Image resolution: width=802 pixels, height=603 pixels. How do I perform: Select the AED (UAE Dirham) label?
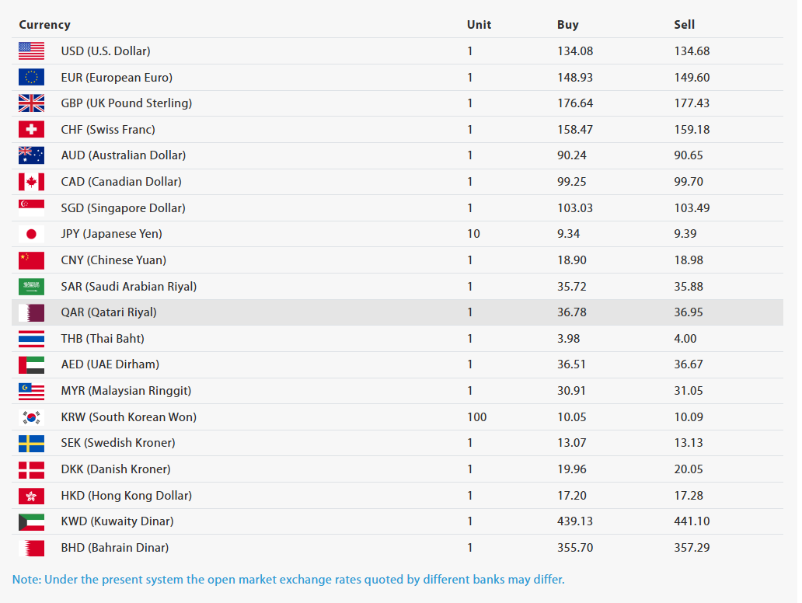click(x=110, y=364)
